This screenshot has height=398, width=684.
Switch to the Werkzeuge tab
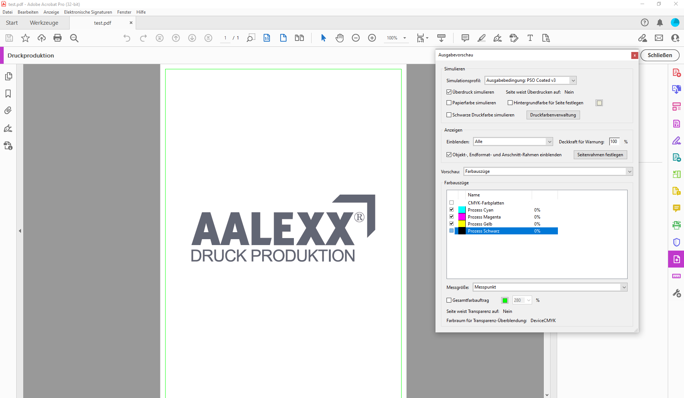[x=44, y=22]
